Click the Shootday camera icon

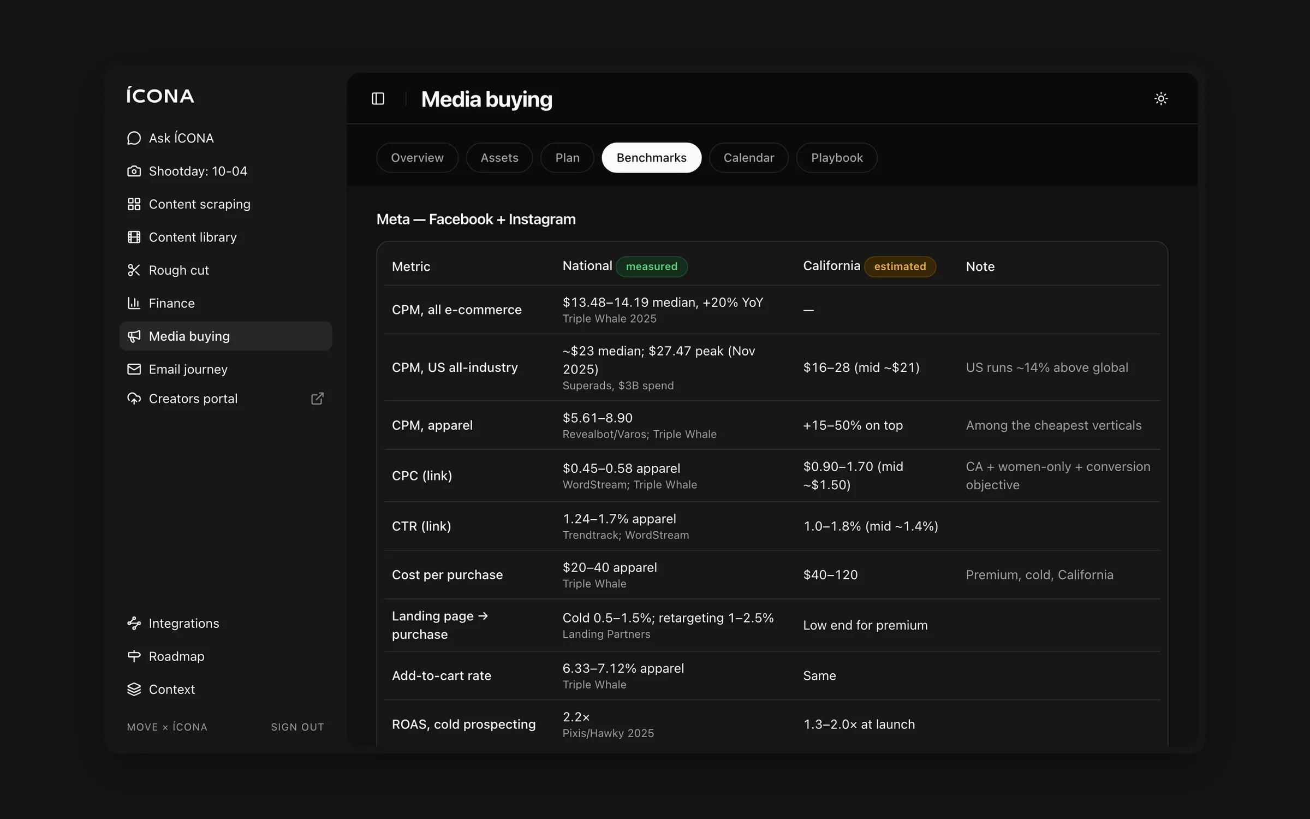point(134,171)
